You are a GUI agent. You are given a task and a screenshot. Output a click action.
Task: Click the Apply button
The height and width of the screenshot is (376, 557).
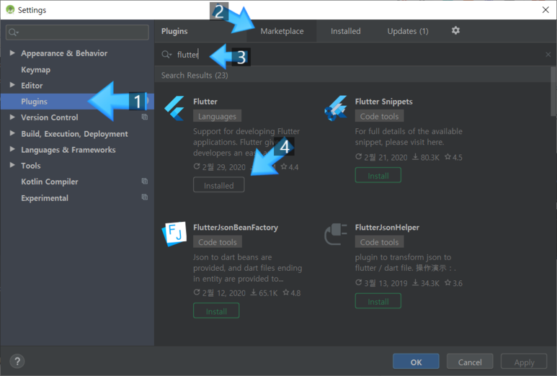coord(524,362)
